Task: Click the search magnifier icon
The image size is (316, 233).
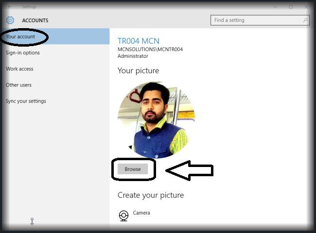Action: [x=305, y=20]
